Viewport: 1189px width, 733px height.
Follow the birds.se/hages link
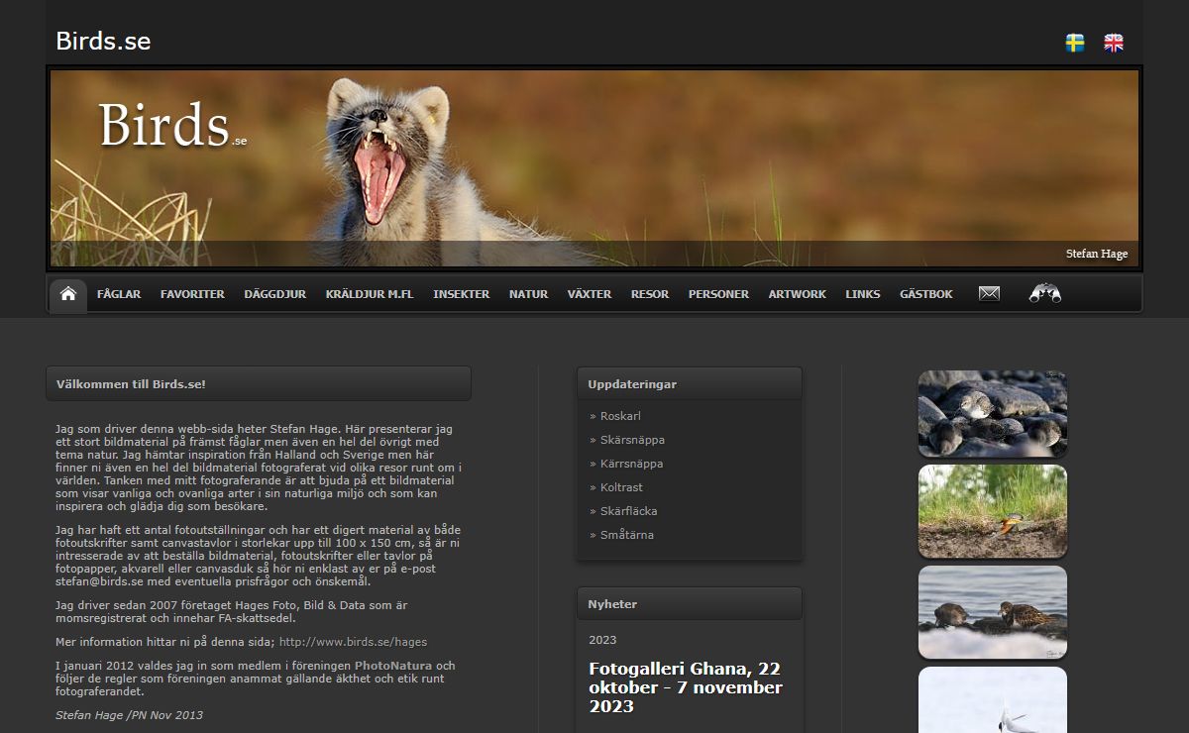(x=353, y=642)
